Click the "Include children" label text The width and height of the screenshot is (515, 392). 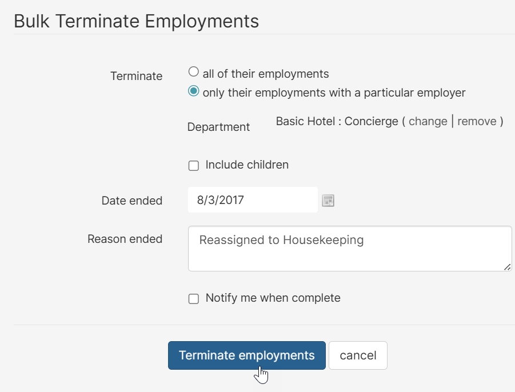click(x=247, y=165)
